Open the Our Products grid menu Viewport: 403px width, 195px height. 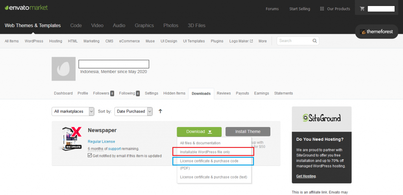[335, 9]
